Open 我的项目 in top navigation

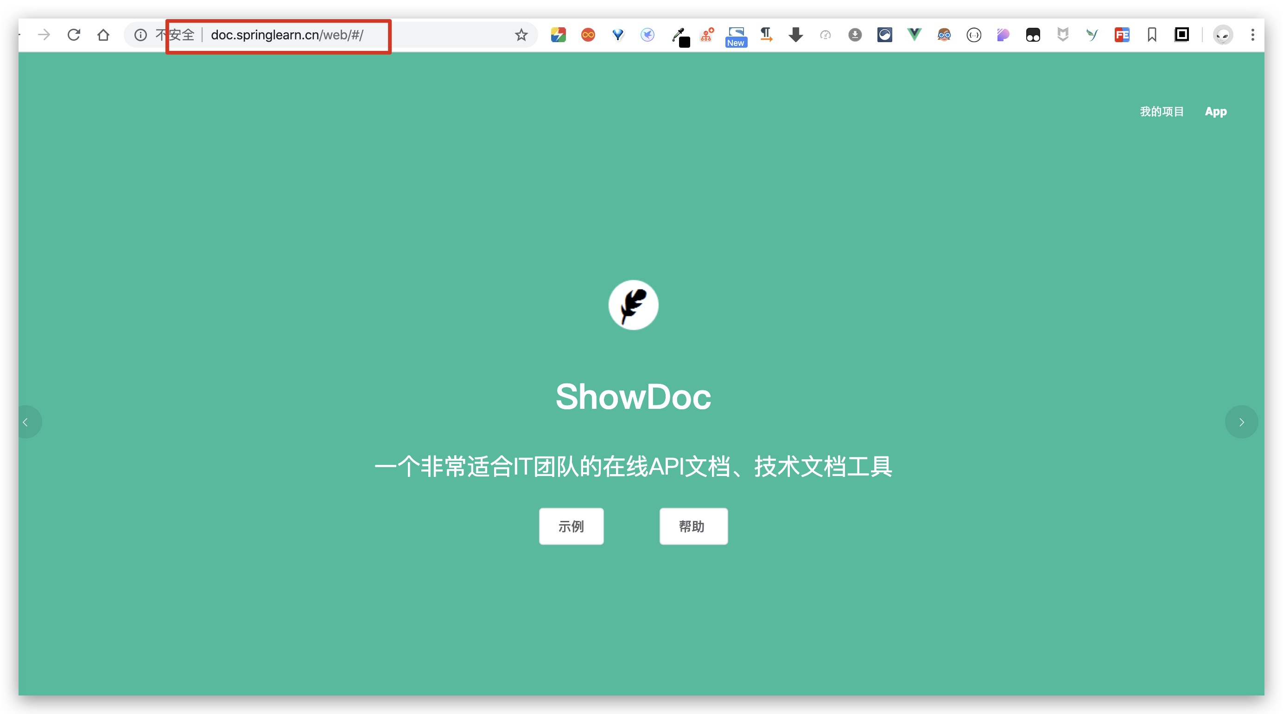click(1162, 112)
